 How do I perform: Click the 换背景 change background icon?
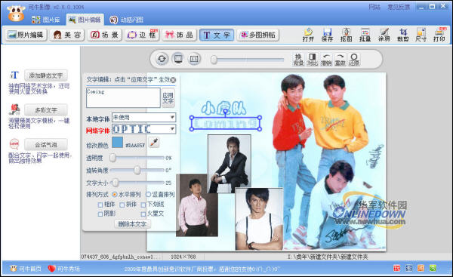tap(298, 59)
